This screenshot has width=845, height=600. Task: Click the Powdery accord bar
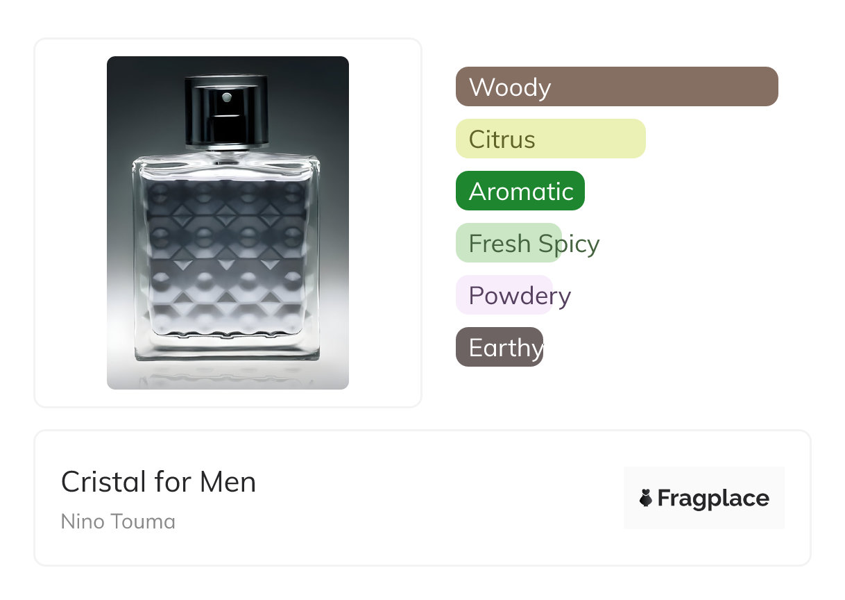click(x=504, y=295)
